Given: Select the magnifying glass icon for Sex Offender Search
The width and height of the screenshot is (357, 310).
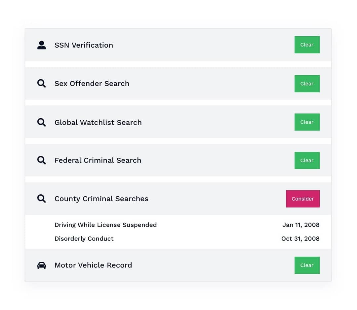Looking at the screenshot, I should point(41,84).
